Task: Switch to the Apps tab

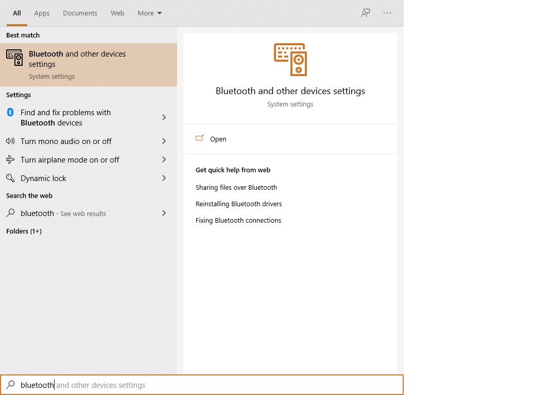Action: [x=42, y=13]
